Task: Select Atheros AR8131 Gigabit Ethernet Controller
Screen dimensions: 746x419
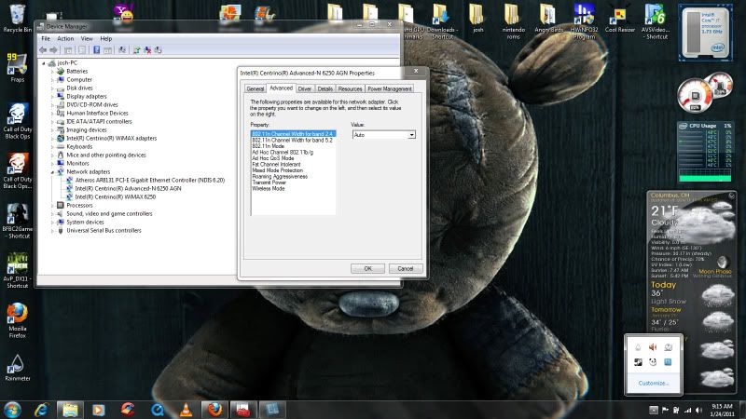Action: (x=150, y=180)
